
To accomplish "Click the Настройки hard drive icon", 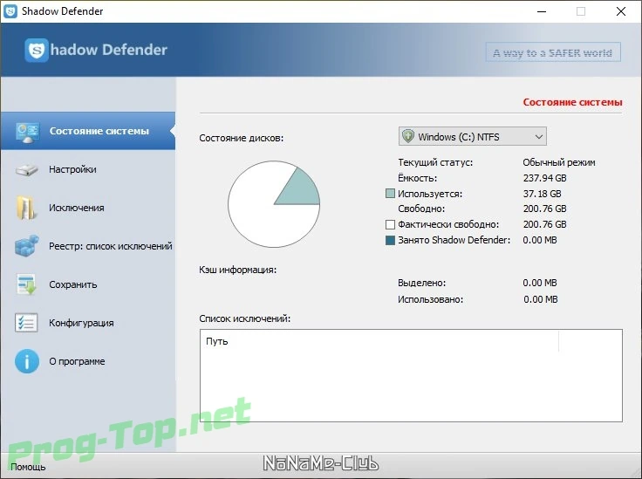I will 27,169.
